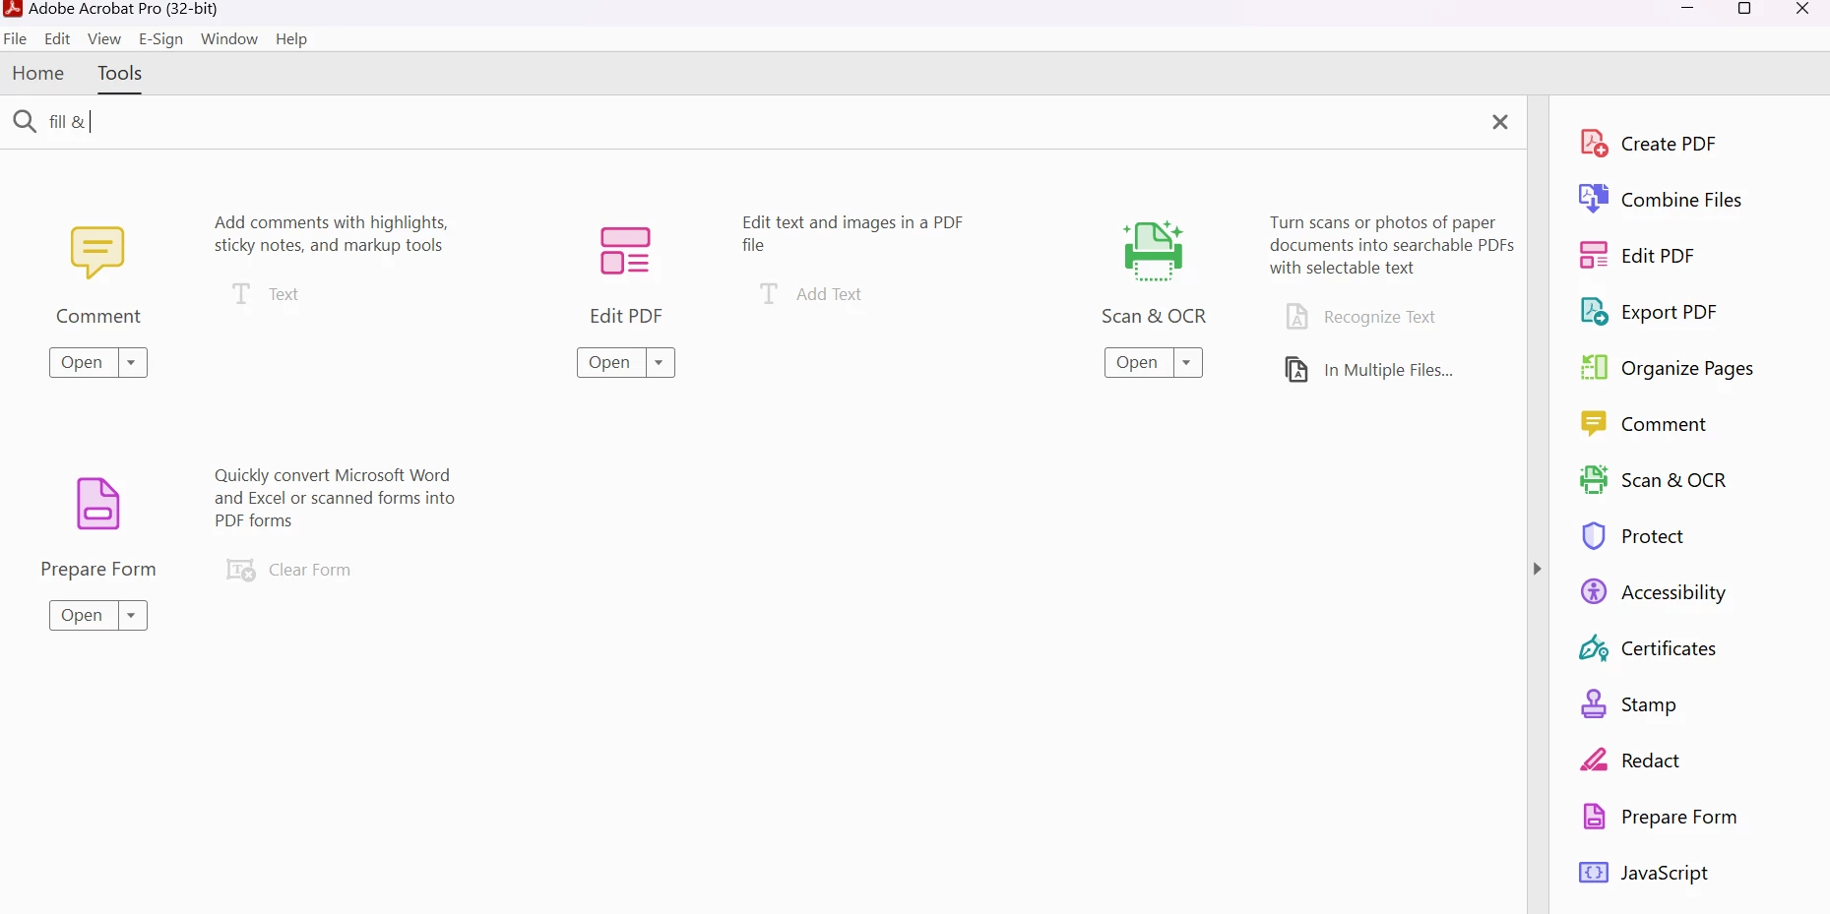Click the JavaScript braces icon
The width and height of the screenshot is (1830, 914).
[x=1594, y=873]
